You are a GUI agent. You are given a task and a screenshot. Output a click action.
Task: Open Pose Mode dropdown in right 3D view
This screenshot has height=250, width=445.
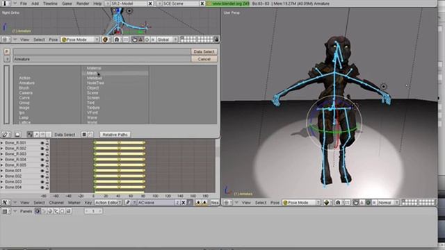click(302, 203)
